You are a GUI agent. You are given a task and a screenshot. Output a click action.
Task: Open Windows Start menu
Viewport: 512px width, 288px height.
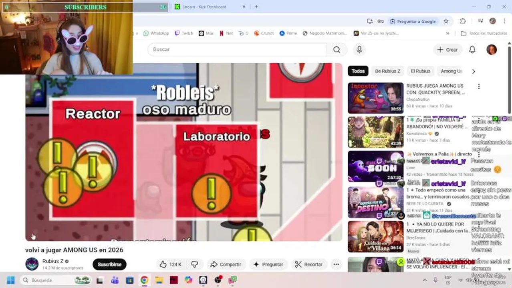click(x=11, y=280)
